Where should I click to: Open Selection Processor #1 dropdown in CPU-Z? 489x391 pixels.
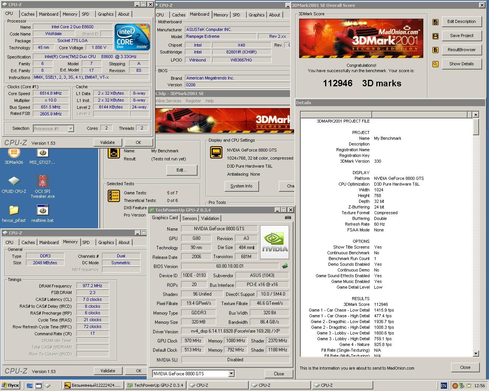tap(71, 129)
